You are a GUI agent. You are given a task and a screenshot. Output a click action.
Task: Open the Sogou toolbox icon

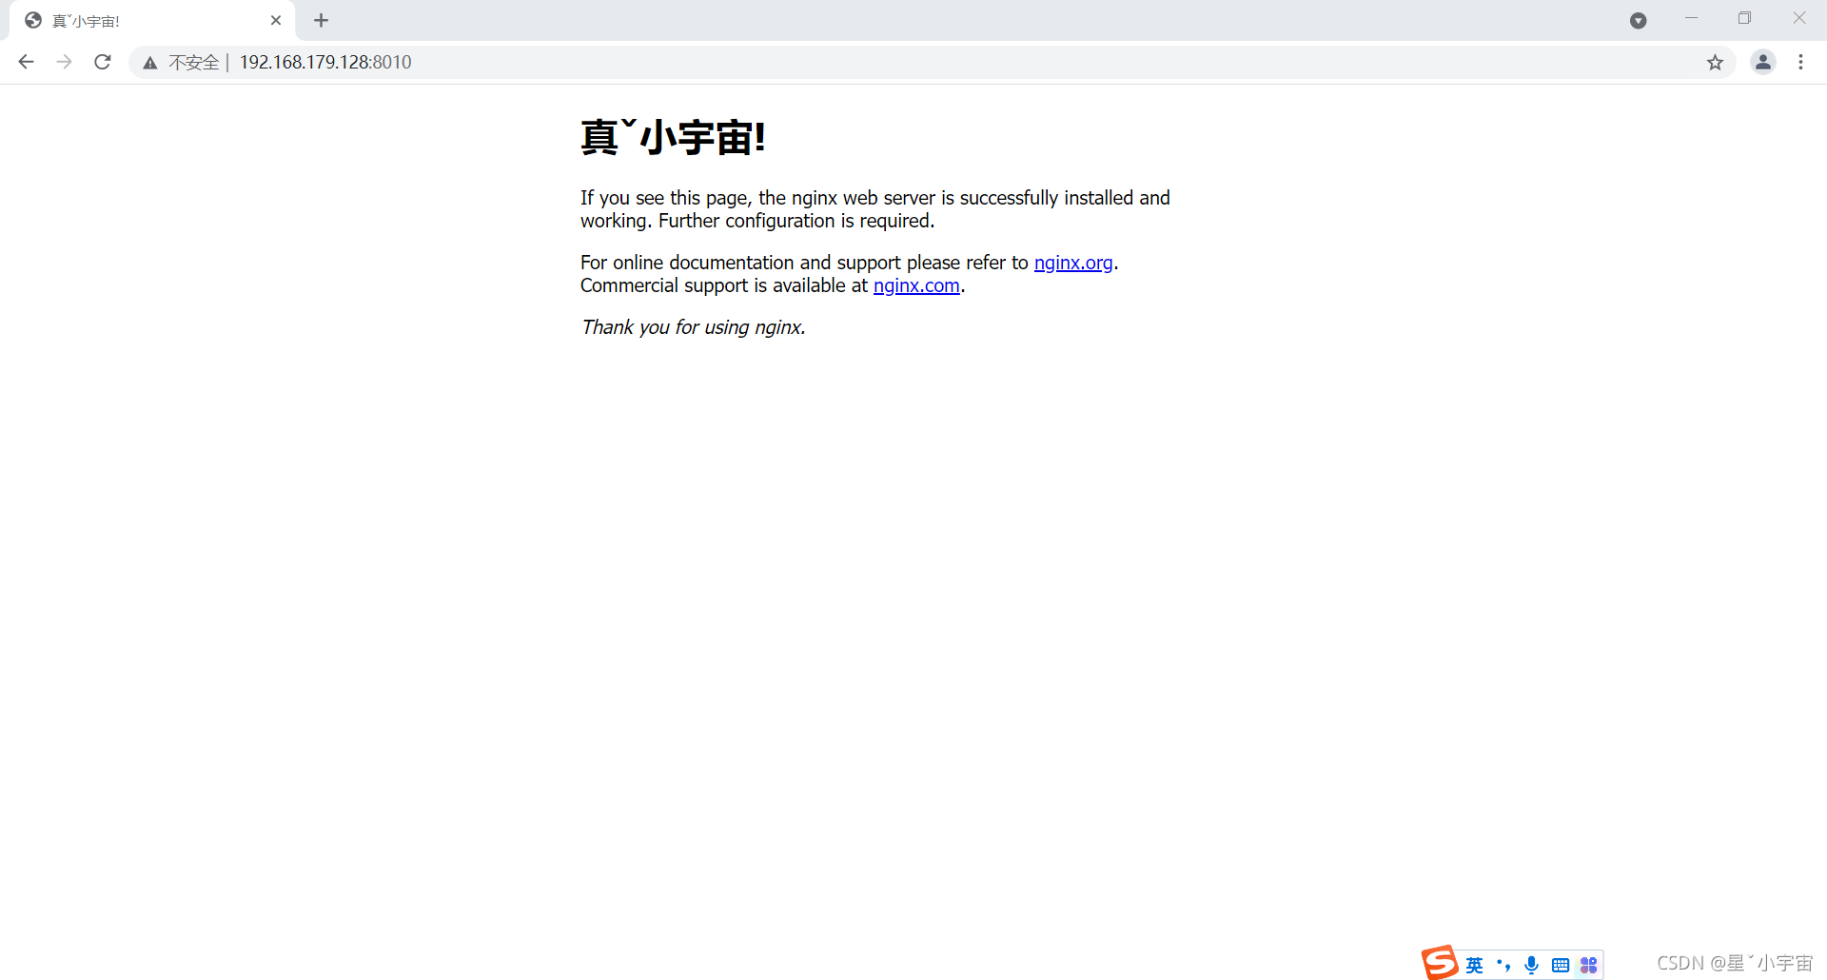tap(1588, 965)
